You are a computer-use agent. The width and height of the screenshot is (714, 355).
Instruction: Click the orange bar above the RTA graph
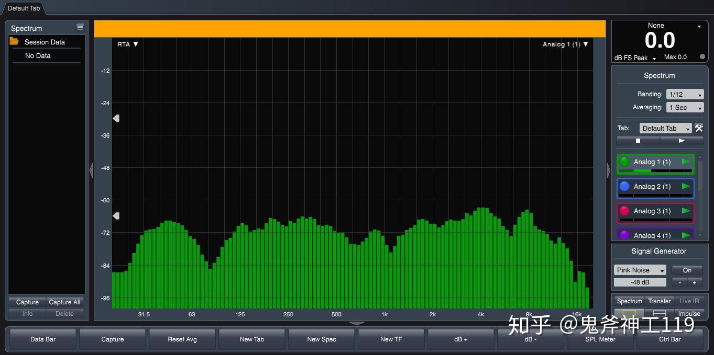point(349,29)
